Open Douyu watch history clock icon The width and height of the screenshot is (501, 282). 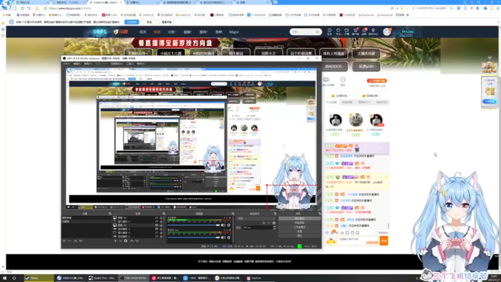coord(329,30)
